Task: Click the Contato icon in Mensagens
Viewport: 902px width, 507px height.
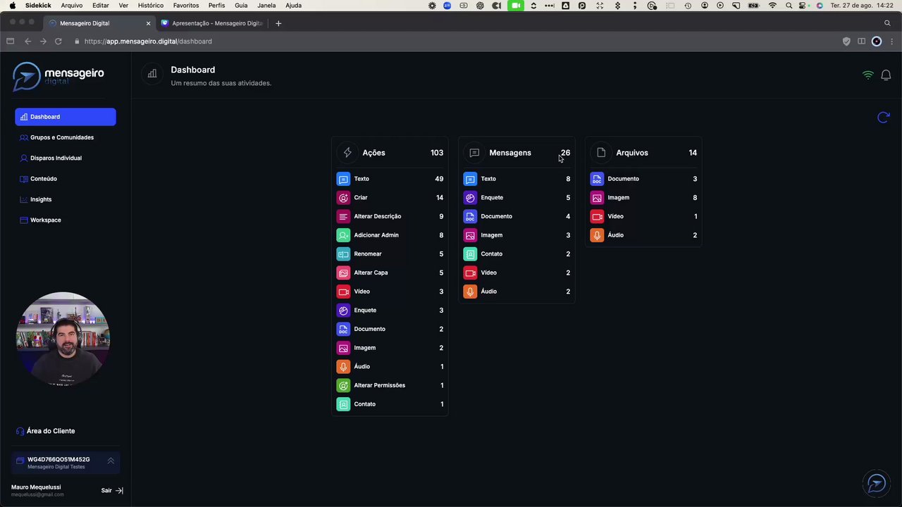Action: click(470, 254)
